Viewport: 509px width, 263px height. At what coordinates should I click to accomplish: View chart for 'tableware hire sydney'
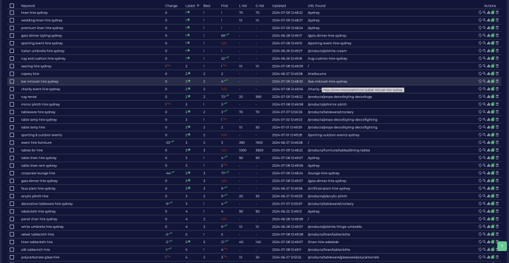(488, 112)
